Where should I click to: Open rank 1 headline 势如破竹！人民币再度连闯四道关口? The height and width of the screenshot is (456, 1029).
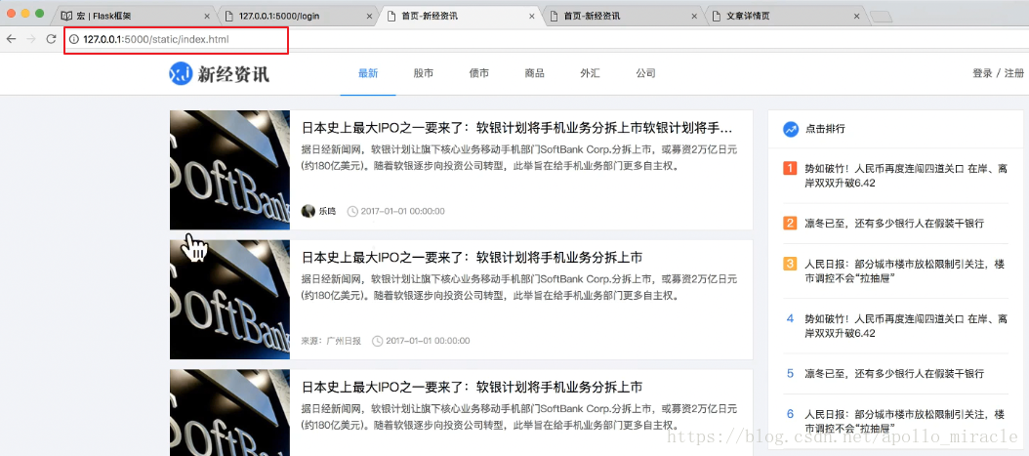pos(906,176)
